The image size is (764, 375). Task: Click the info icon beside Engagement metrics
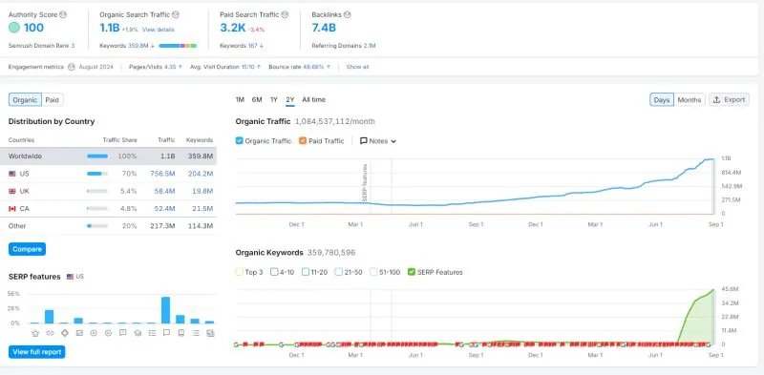click(71, 67)
